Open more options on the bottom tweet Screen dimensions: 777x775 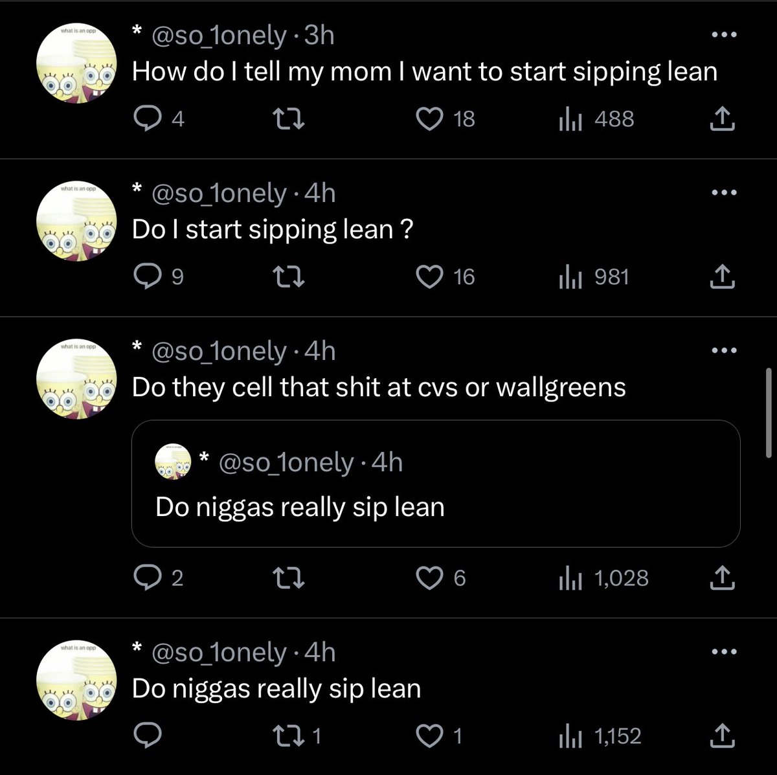(x=723, y=651)
